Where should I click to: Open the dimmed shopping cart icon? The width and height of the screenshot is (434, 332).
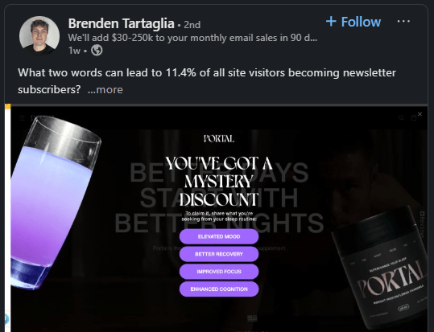tap(414, 118)
